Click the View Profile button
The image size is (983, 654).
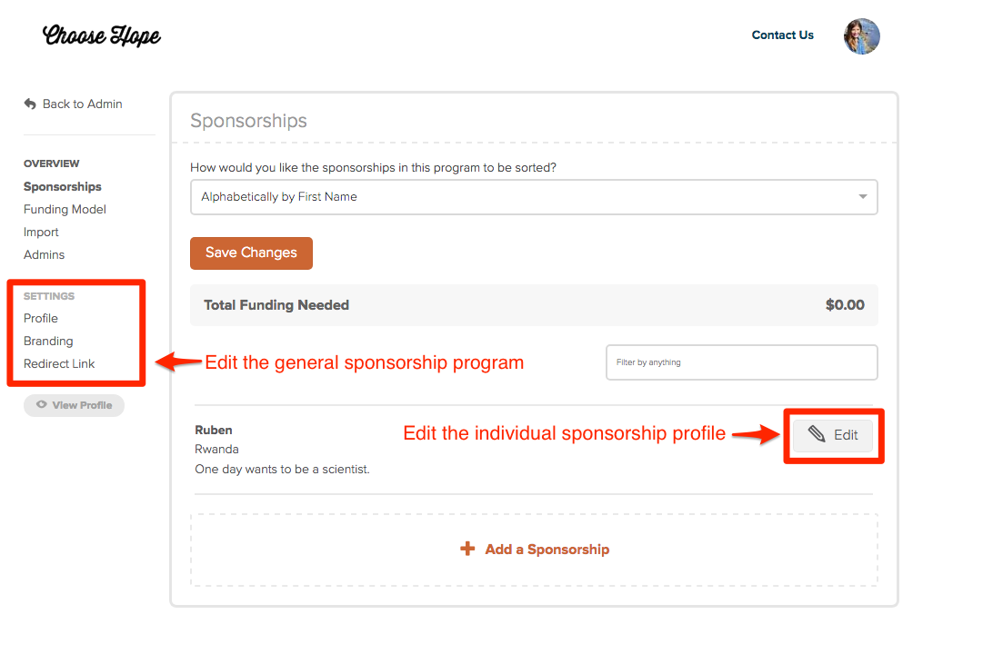74,405
